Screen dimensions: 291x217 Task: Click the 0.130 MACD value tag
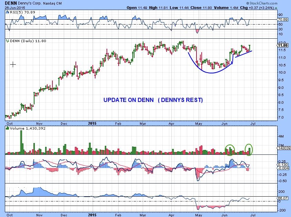click(x=283, y=165)
